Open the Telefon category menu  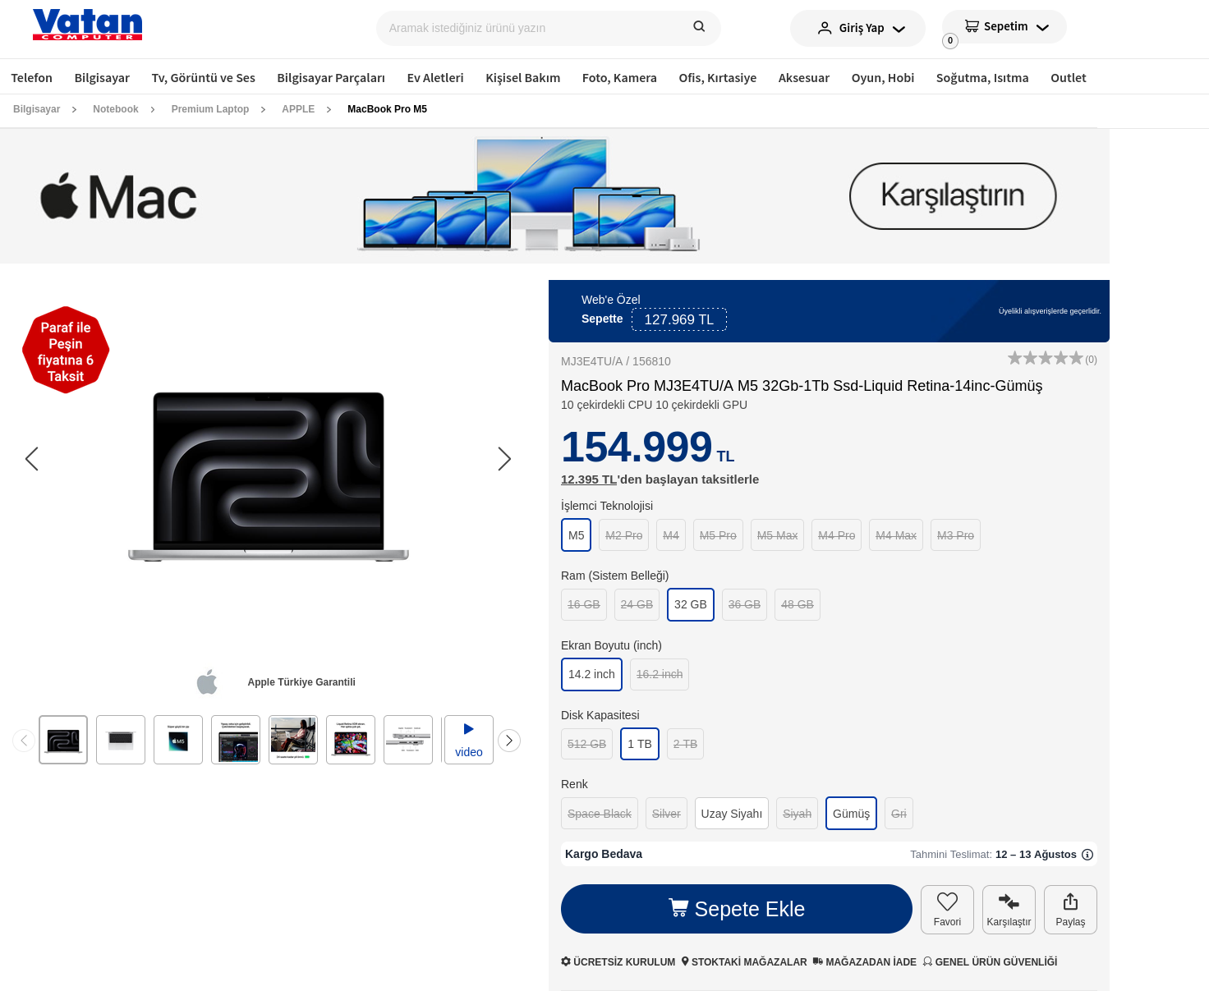click(32, 78)
